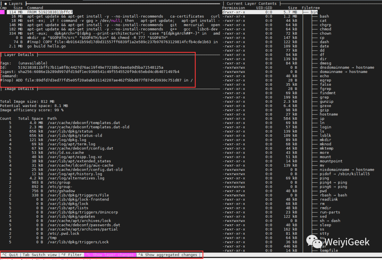
Task: Select dmesg in the filetree
Action: click(x=325, y=63)
